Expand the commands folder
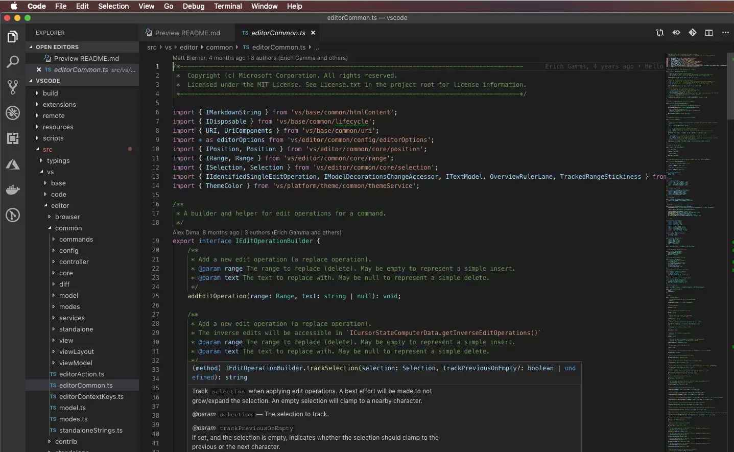Viewport: 734px width, 452px height. pos(76,240)
